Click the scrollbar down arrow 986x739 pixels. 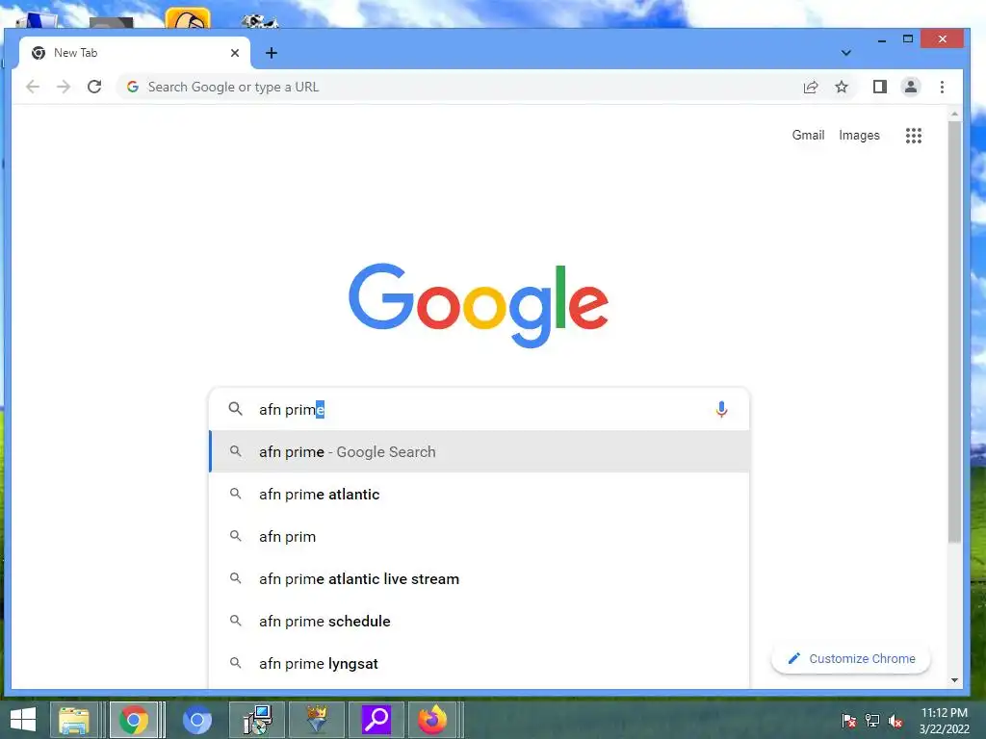coord(954,680)
